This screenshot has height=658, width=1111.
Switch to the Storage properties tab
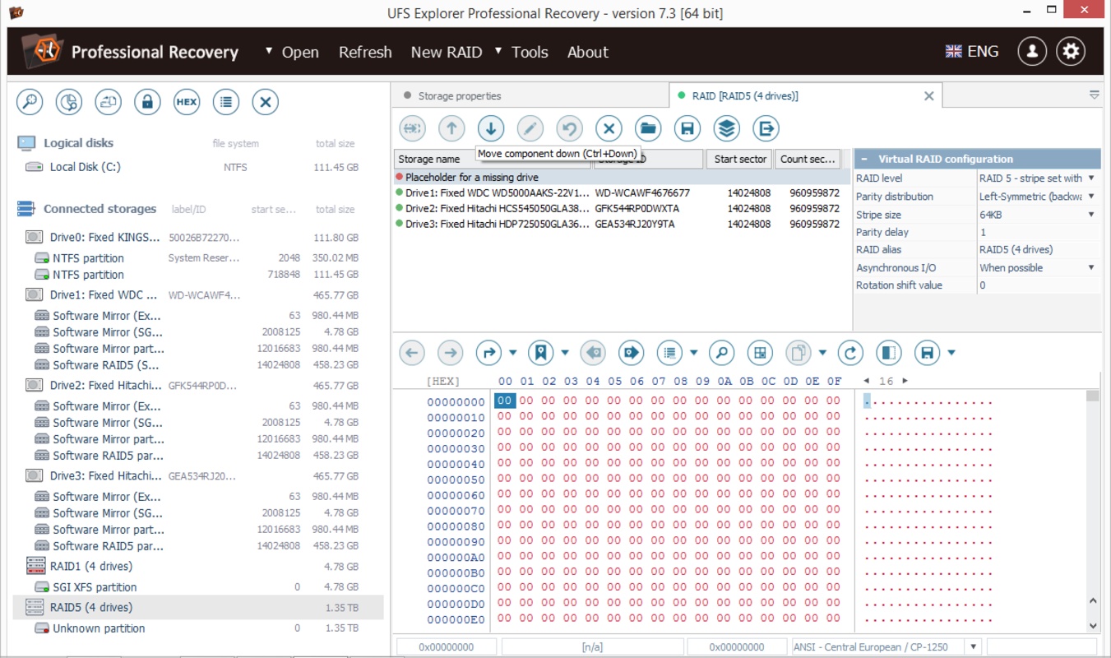click(459, 96)
